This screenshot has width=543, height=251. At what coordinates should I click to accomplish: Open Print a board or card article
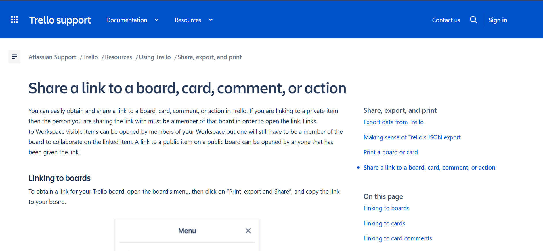click(x=391, y=152)
